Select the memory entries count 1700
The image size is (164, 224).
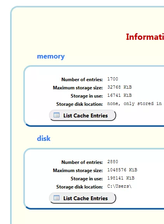click(113, 79)
